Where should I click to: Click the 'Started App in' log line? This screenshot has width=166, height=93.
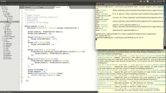(x=137, y=90)
